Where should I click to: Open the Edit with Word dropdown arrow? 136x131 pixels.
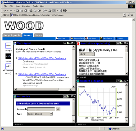(57, 11)
